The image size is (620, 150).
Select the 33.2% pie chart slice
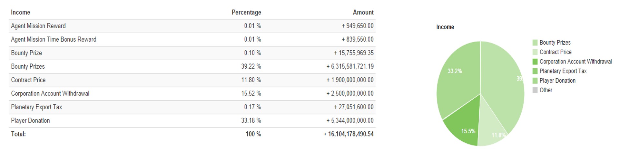[x=458, y=77]
